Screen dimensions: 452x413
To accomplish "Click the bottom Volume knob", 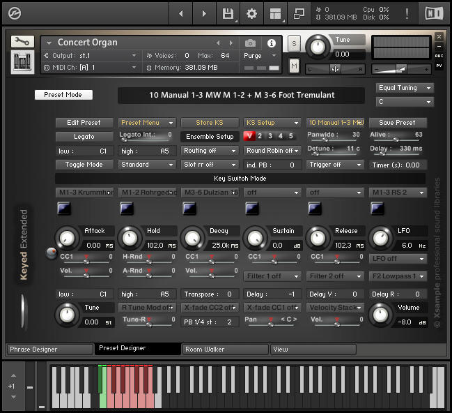I will pyautogui.click(x=380, y=315).
